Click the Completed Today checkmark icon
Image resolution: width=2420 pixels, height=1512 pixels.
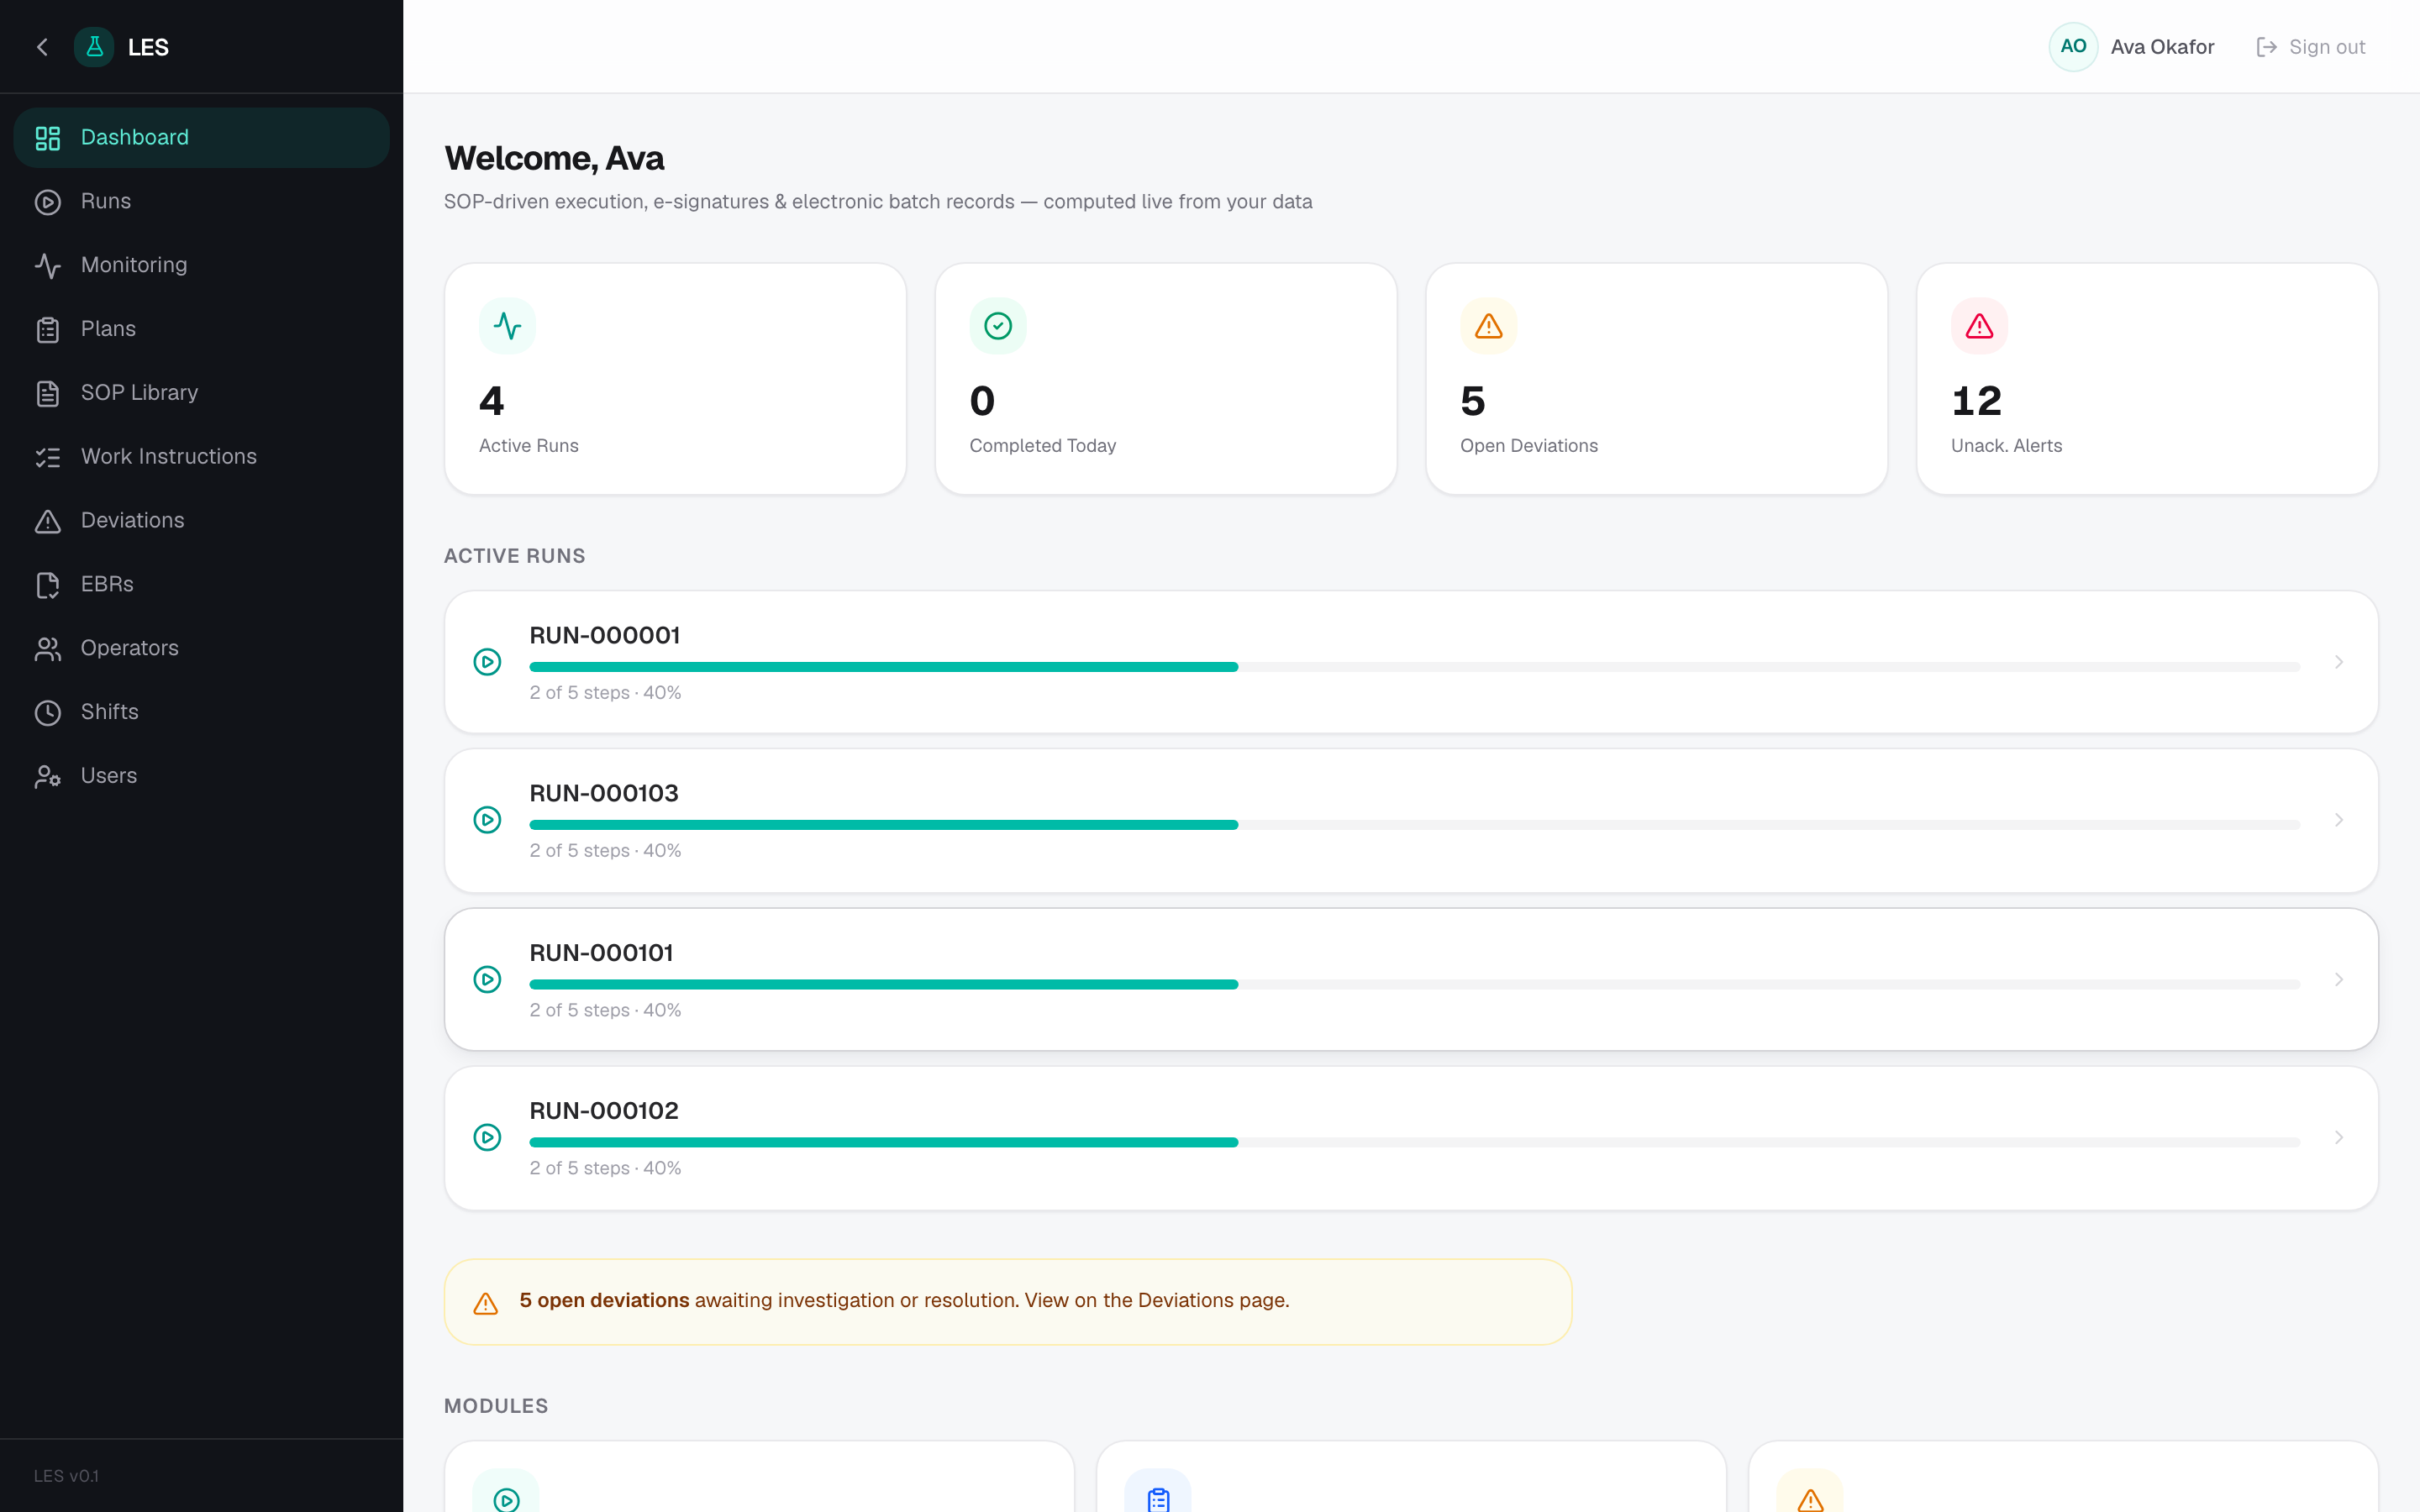tap(998, 326)
